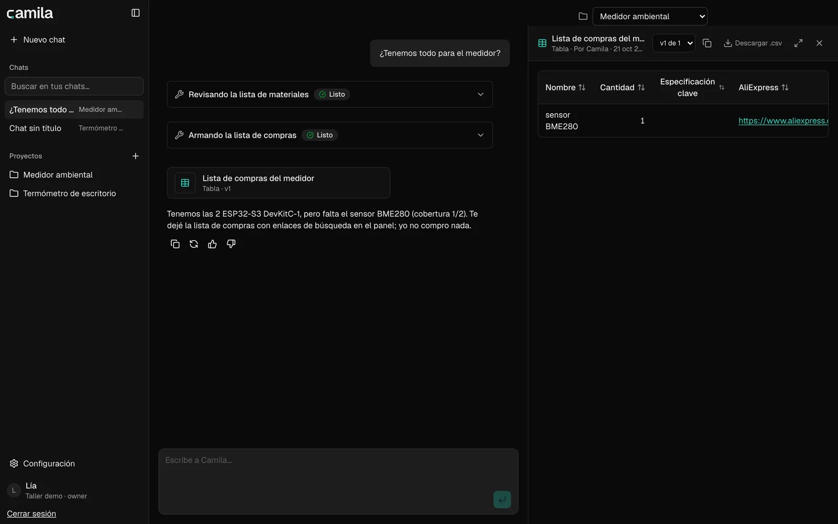Collapse the sidebar with the panel icon
The height and width of the screenshot is (524, 838).
[135, 13]
